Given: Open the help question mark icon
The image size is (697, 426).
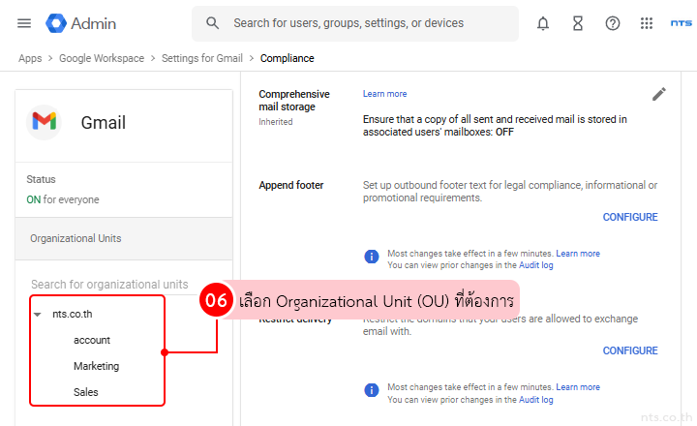Looking at the screenshot, I should click(x=613, y=23).
